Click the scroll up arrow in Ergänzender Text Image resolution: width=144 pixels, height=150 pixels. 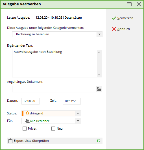point(99,52)
